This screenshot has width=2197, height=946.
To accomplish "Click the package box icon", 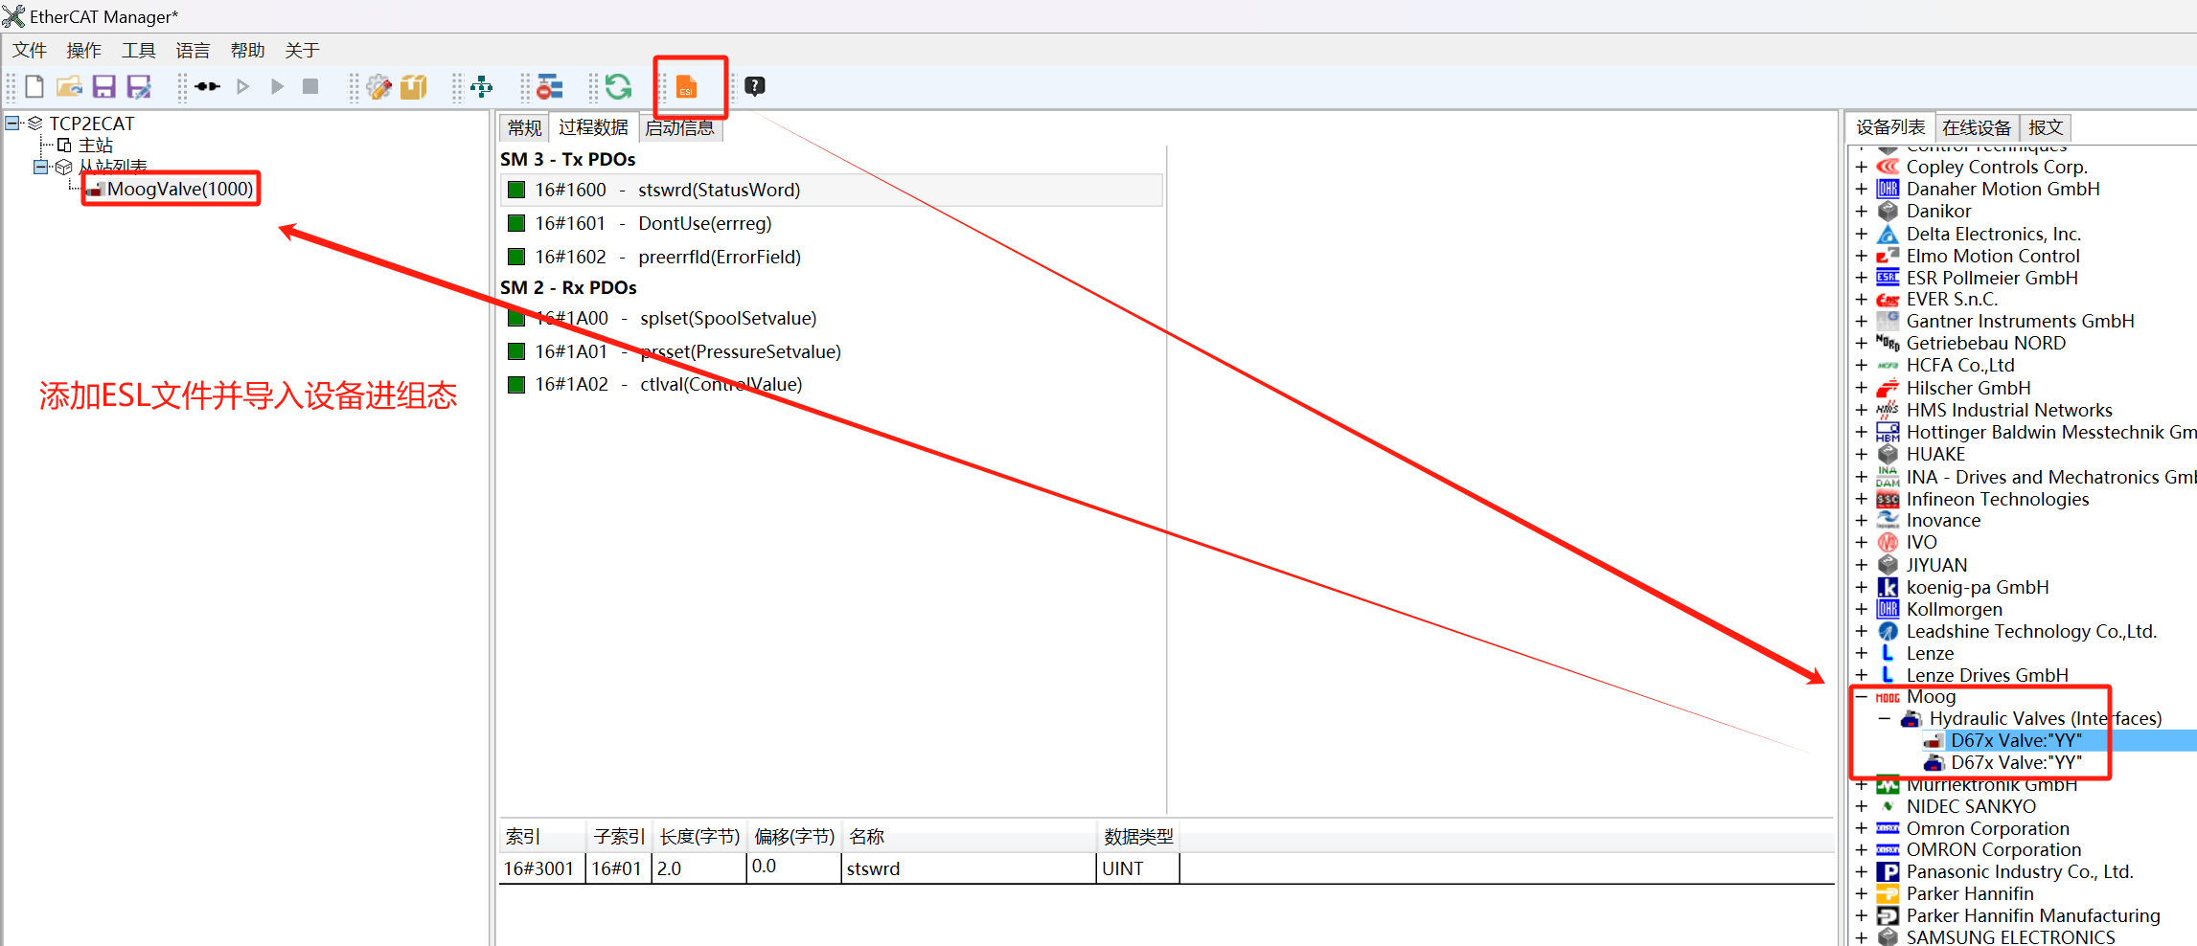I will pyautogui.click(x=414, y=86).
